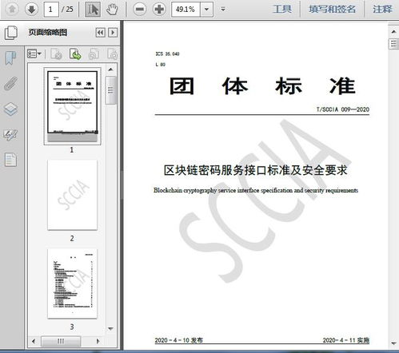Open the Signatures panel icon

tap(10, 135)
